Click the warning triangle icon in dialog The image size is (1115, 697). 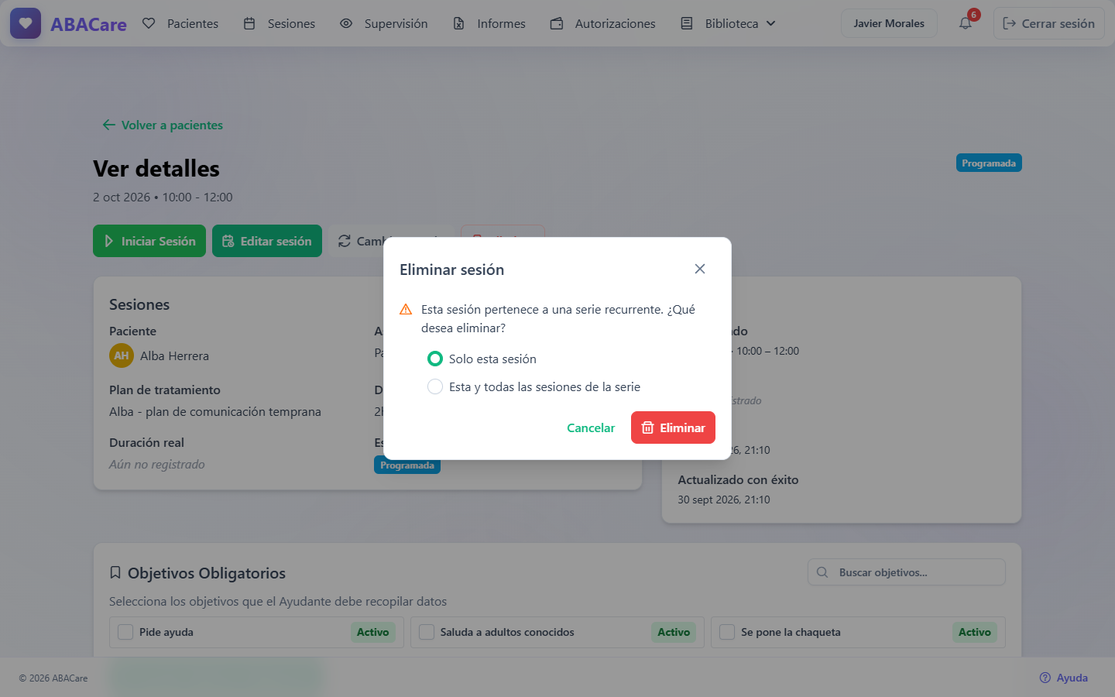[406, 310]
